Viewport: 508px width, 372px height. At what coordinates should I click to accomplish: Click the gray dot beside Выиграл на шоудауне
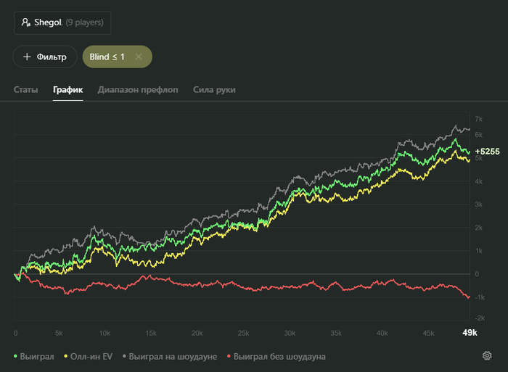(125, 356)
